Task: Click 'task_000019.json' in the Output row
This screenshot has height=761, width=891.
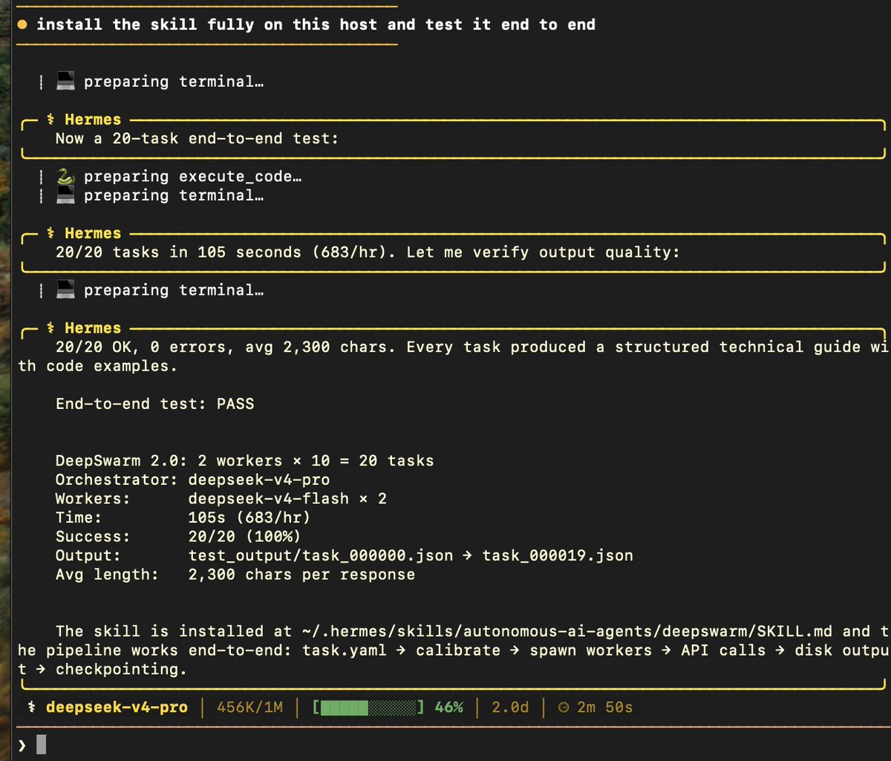Action: 558,556
